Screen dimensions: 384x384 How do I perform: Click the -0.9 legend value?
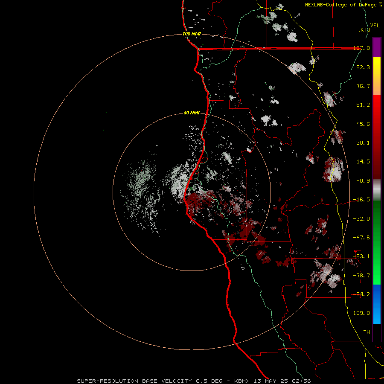(x=363, y=181)
